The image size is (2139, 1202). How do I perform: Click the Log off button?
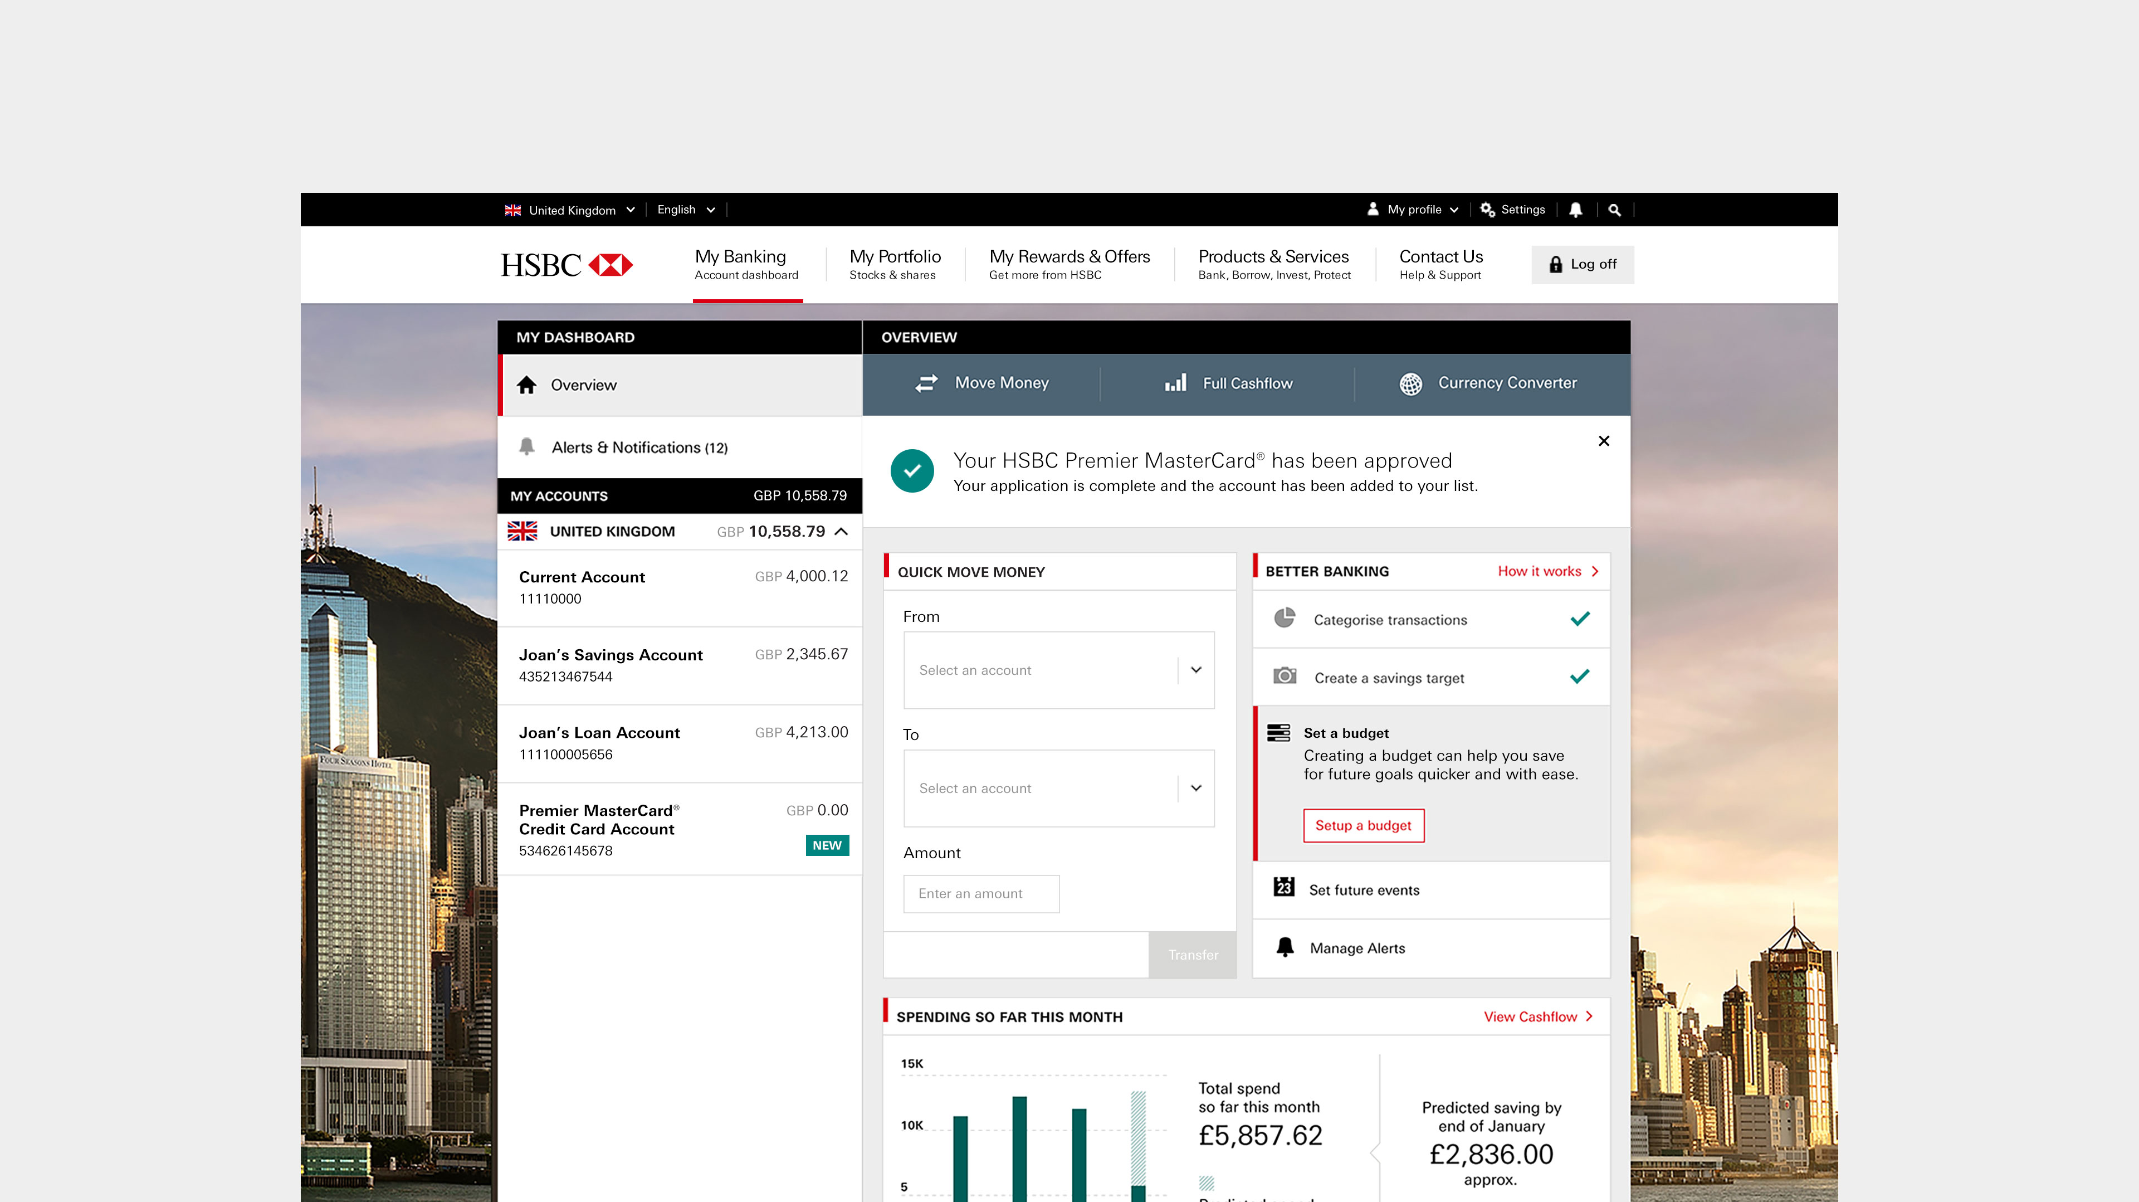1582,264
